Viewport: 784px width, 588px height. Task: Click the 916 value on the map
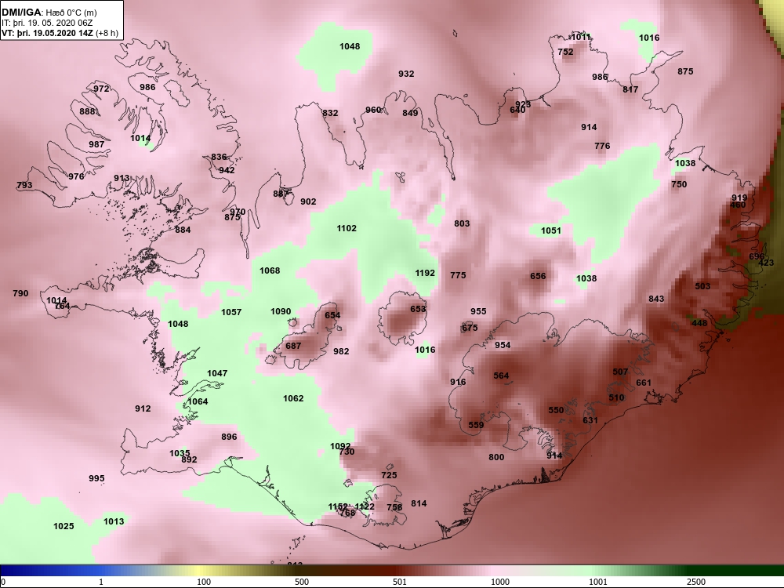click(x=458, y=382)
